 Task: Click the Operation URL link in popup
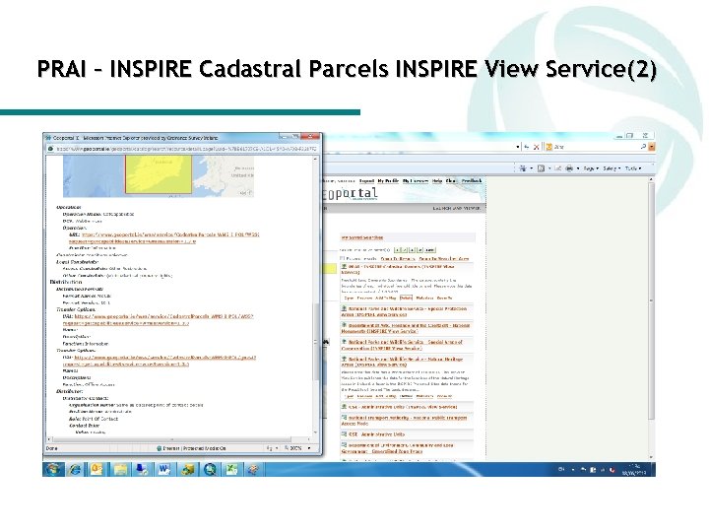point(164,238)
